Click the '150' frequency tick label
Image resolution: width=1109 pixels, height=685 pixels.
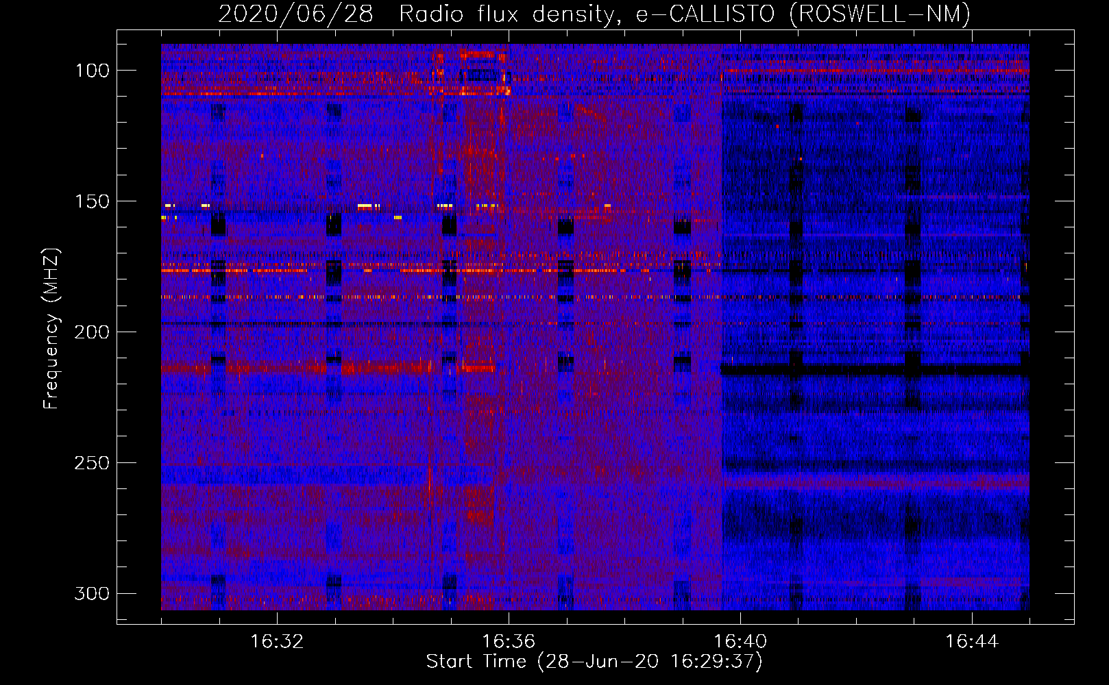click(x=92, y=201)
